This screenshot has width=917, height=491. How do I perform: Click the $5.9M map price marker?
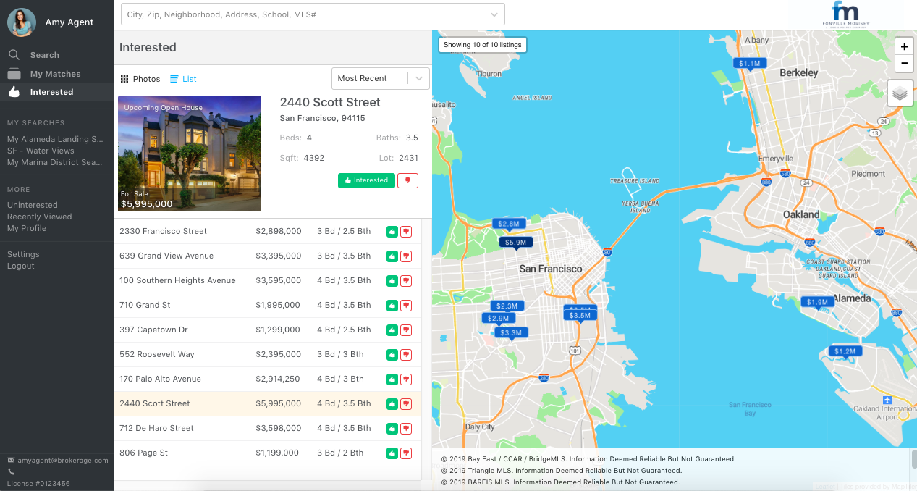(515, 243)
